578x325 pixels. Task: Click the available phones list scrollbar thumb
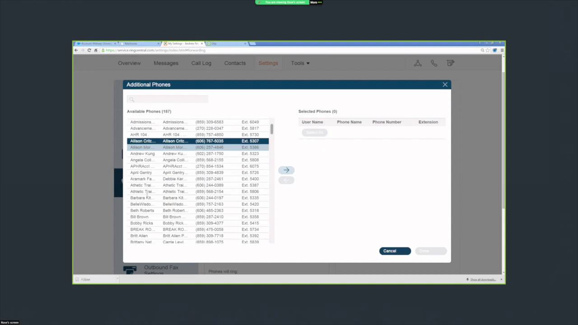point(272,129)
